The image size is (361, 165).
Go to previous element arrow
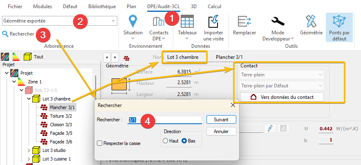[x=107, y=57]
